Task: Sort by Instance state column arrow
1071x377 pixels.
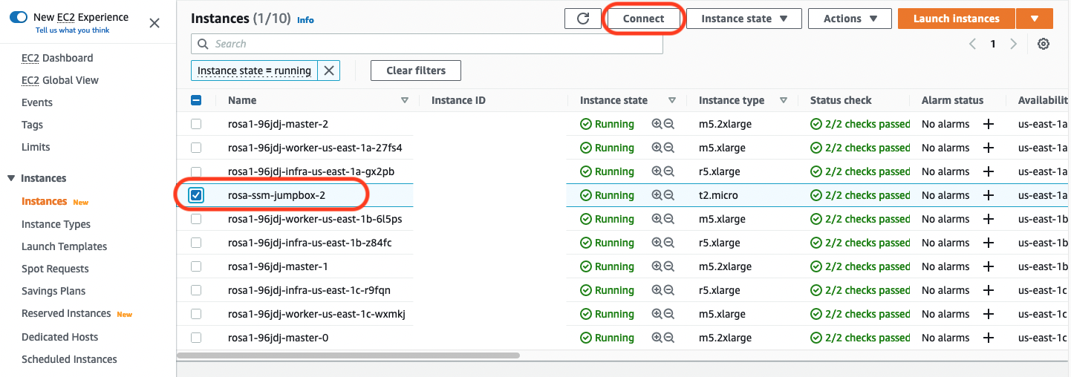Action: point(672,100)
